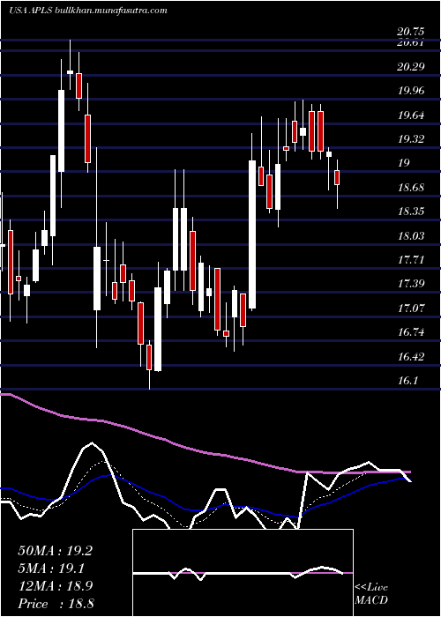Screen dimensions: 441x617
Task: Click the '50MA : 19.2' readout
Action: point(55,551)
